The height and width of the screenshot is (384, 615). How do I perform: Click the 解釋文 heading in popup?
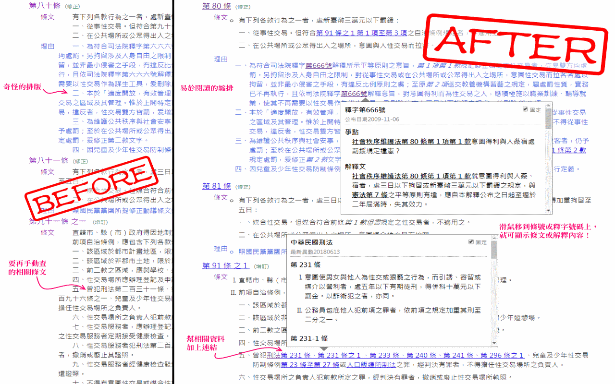(x=355, y=167)
